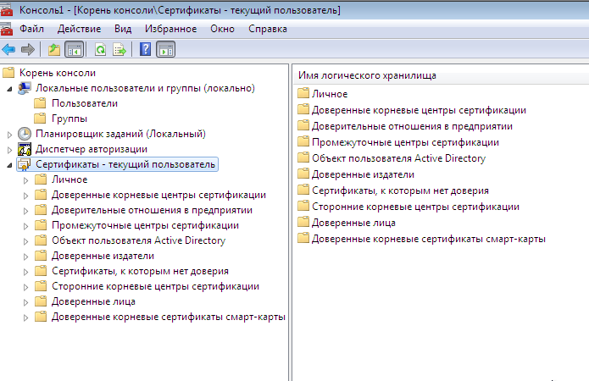Select Объект пользователя Active Directory in right pane

398,158
